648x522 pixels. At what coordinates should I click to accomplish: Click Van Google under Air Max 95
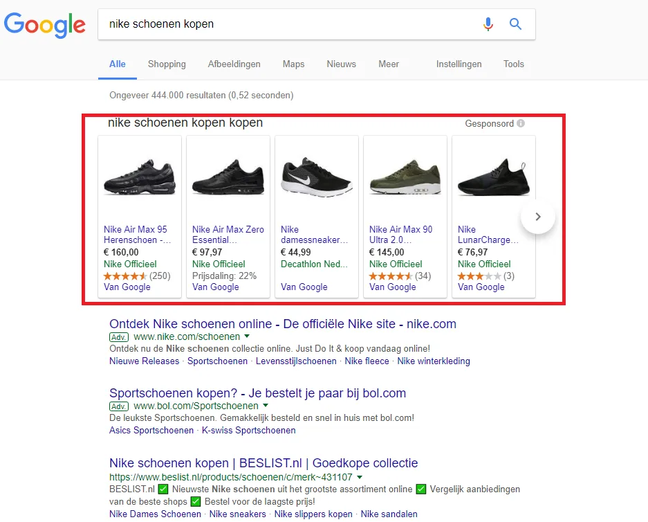coord(127,287)
